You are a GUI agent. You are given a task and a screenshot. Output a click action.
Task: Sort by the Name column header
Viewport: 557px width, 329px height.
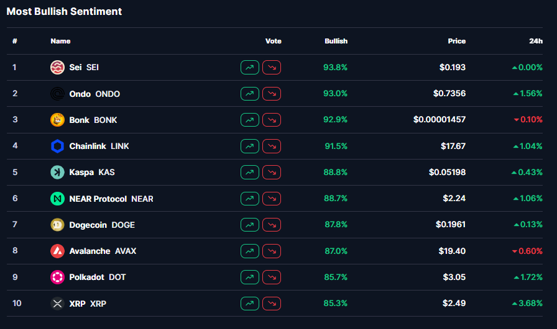[x=60, y=41]
